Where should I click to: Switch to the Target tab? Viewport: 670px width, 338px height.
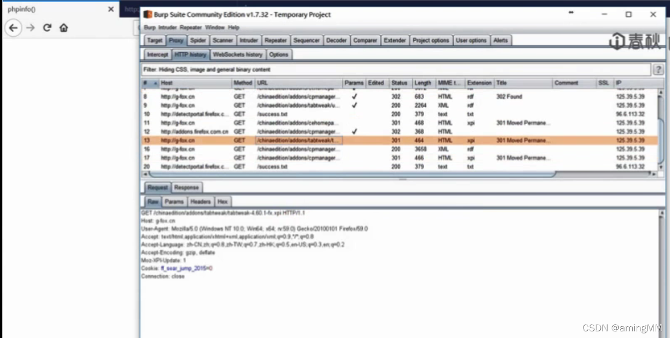[154, 40]
